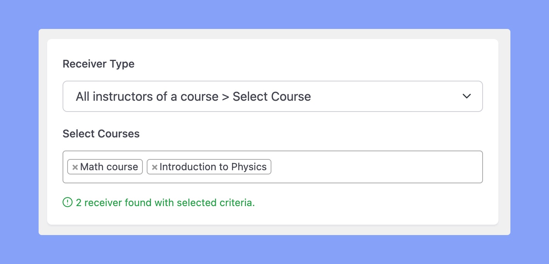
Task: Remove the Math course tag
Action: point(75,167)
